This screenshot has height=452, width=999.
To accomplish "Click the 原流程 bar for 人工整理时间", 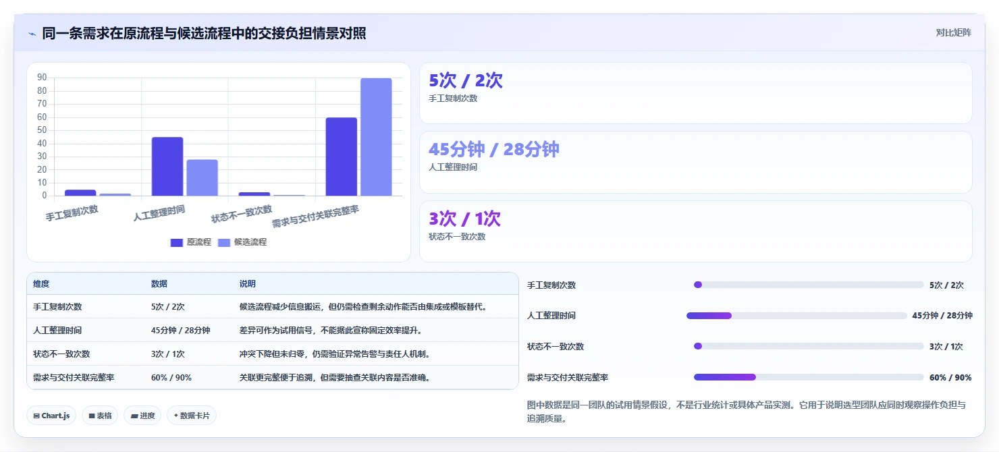I will 167,167.
